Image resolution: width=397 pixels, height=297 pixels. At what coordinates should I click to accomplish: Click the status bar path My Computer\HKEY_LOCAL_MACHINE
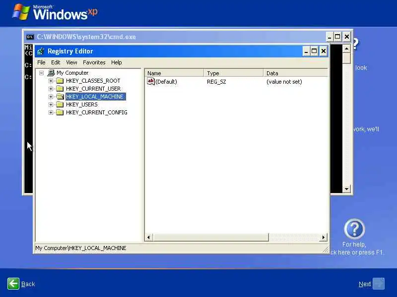pyautogui.click(x=80, y=248)
